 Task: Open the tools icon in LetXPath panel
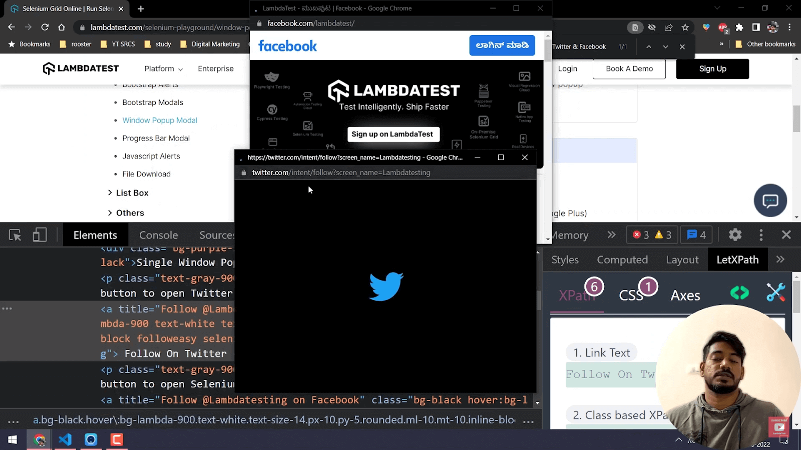(x=775, y=292)
